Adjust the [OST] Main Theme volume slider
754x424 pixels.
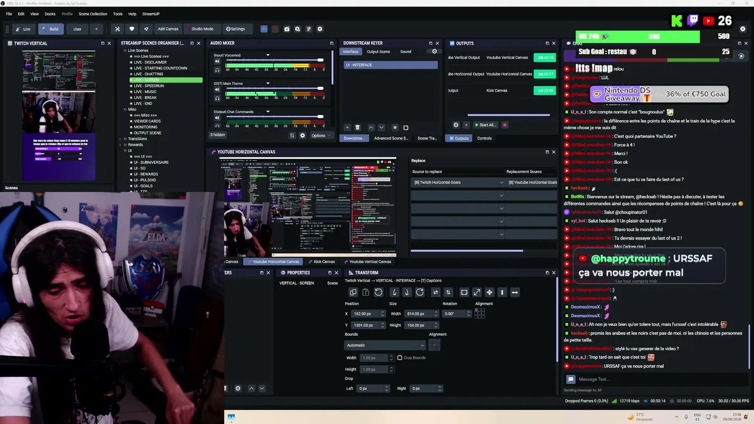click(275, 88)
